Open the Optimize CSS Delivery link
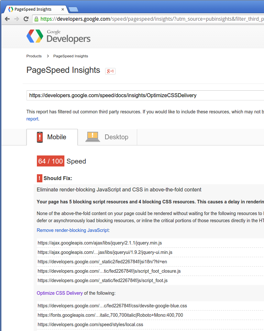The width and height of the screenshot is (264, 331). pyautogui.click(x=60, y=293)
